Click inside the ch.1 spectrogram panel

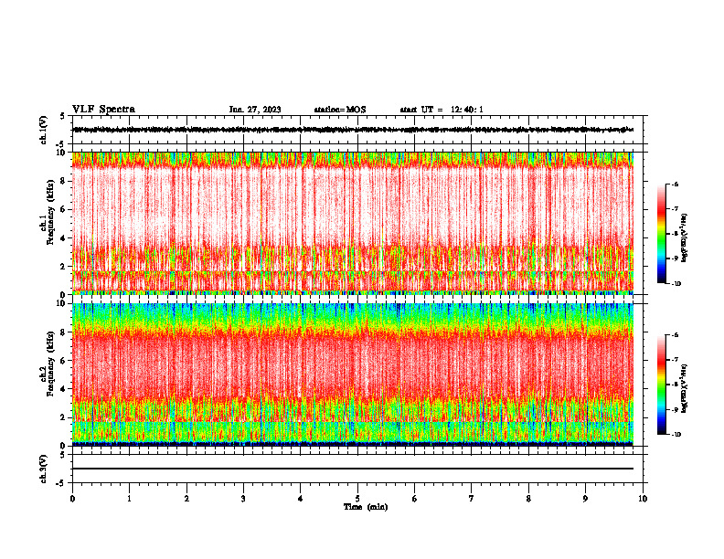[x=353, y=223]
